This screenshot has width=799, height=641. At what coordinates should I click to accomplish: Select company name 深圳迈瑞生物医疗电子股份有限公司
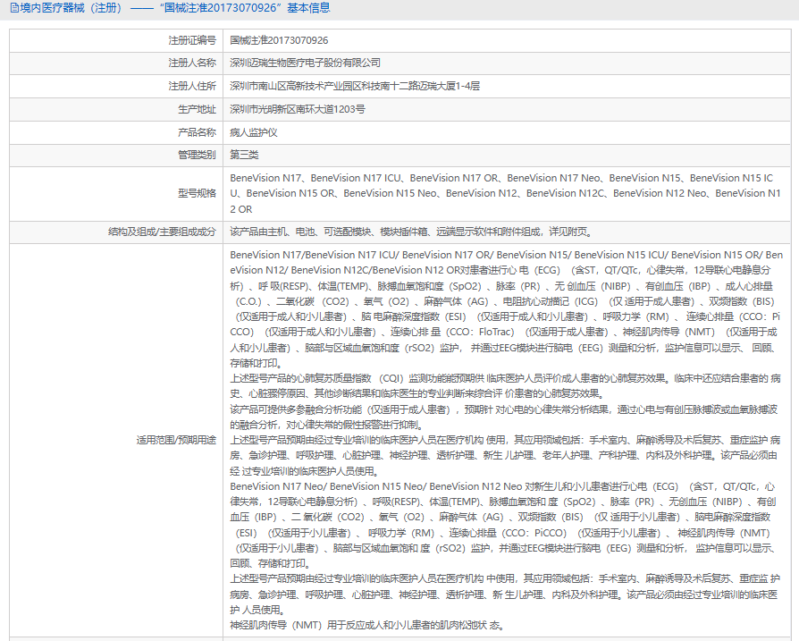tap(305, 63)
